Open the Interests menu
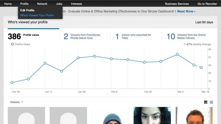Viewport: 221px width, 124px height. [x=76, y=4]
